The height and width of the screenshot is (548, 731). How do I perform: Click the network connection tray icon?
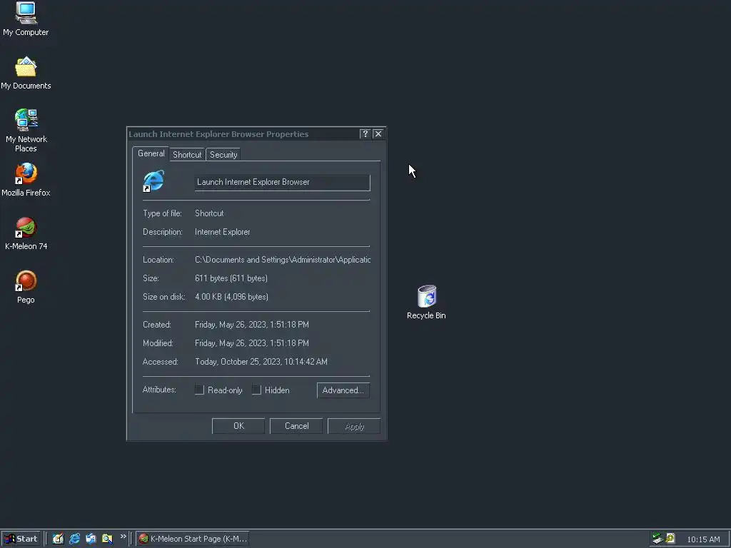pos(657,539)
